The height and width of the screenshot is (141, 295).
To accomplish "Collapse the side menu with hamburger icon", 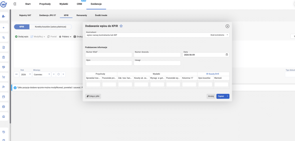I will (15, 4).
